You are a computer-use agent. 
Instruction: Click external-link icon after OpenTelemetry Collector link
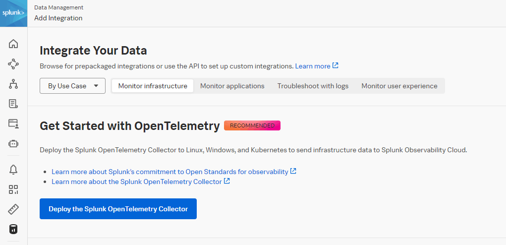(x=227, y=181)
